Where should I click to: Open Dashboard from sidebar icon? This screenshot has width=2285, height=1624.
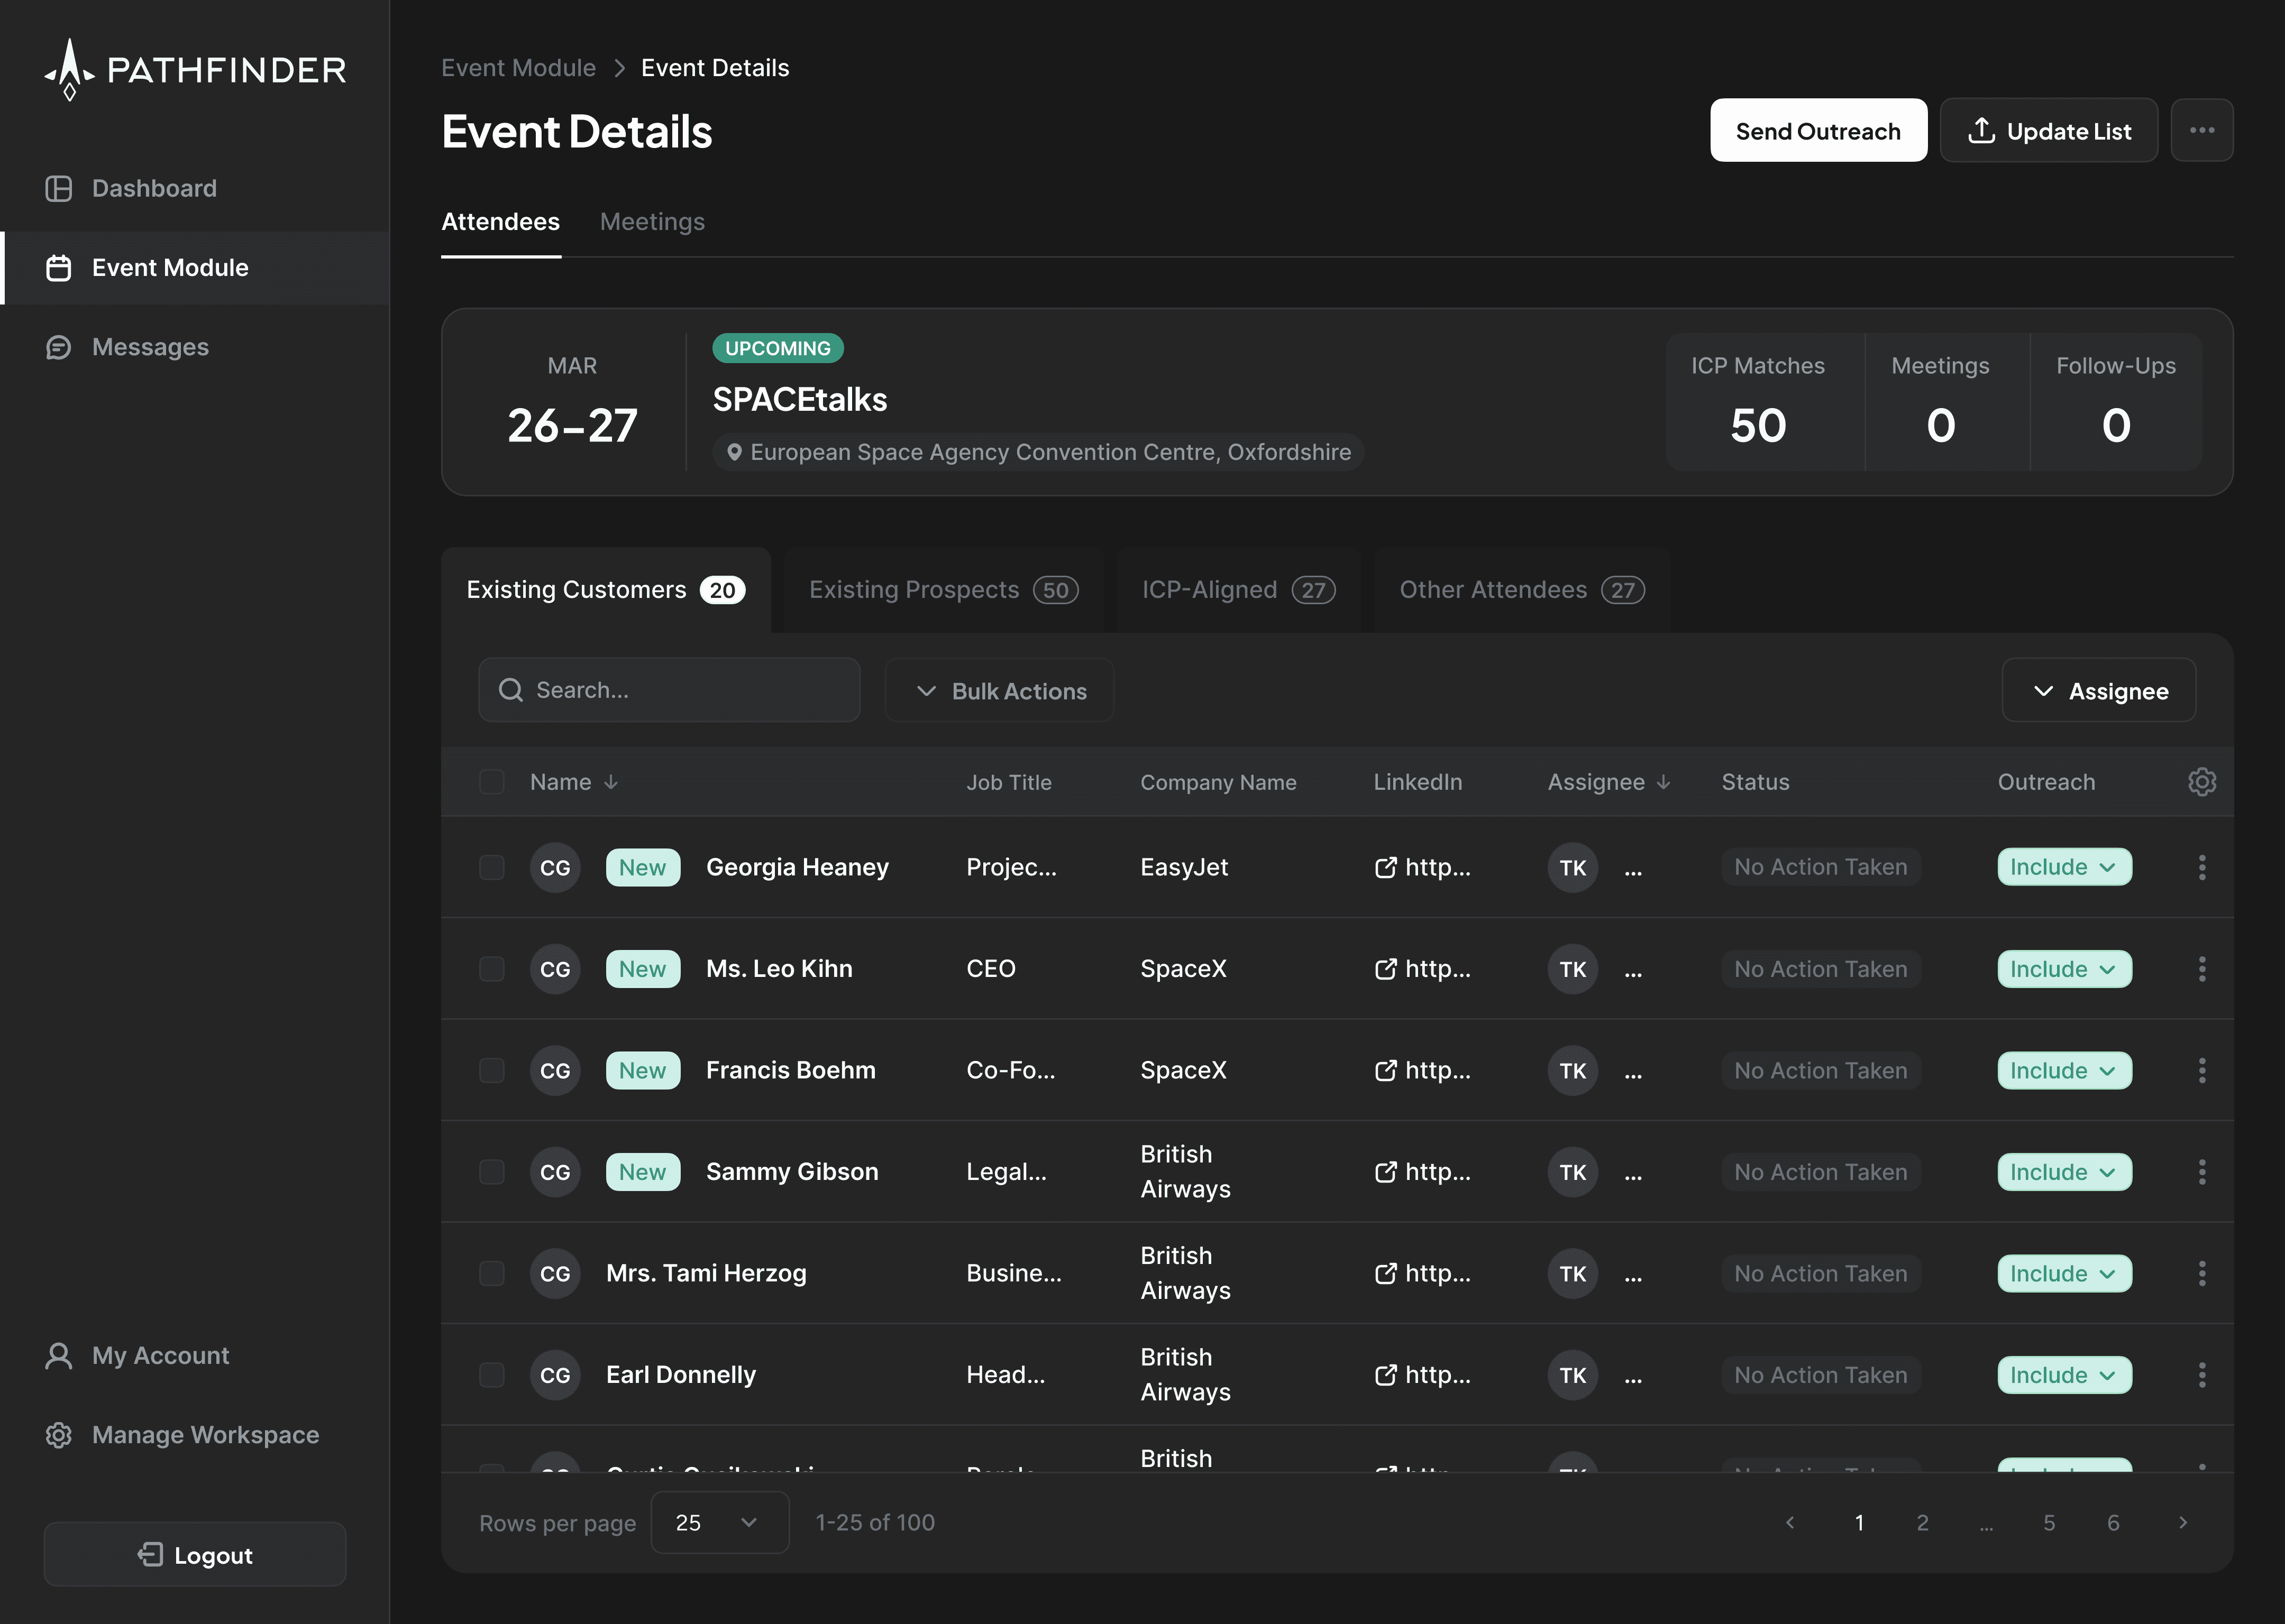tap(59, 188)
